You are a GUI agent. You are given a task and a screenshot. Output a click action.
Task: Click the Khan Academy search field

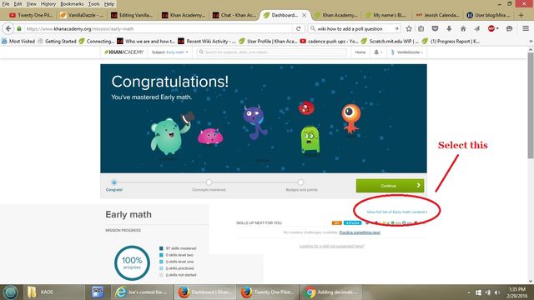pos(271,52)
